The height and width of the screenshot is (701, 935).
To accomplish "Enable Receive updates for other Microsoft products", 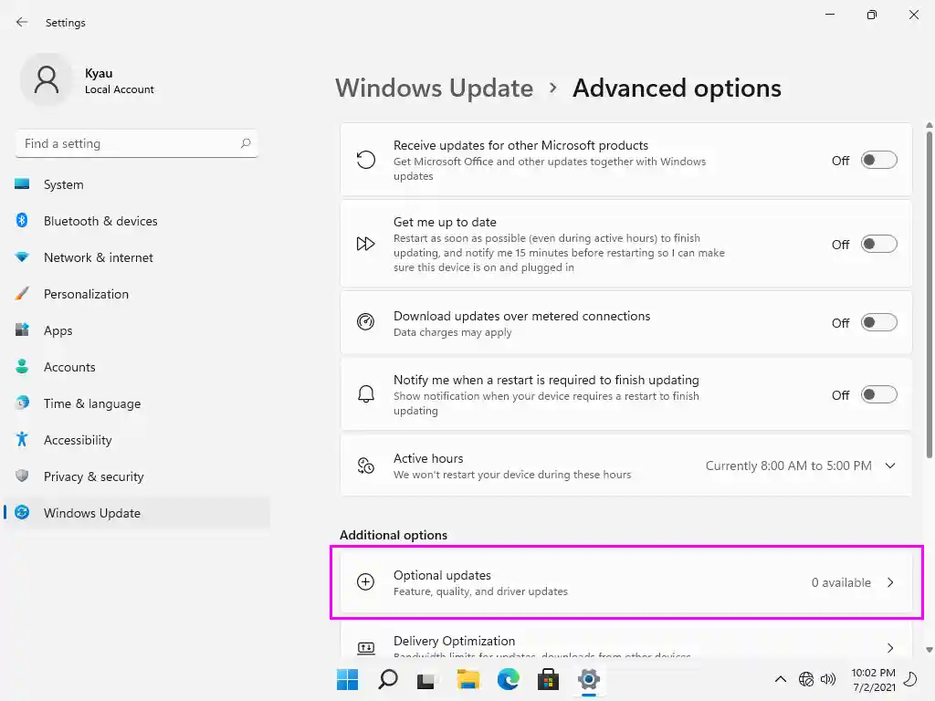I will coord(879,161).
